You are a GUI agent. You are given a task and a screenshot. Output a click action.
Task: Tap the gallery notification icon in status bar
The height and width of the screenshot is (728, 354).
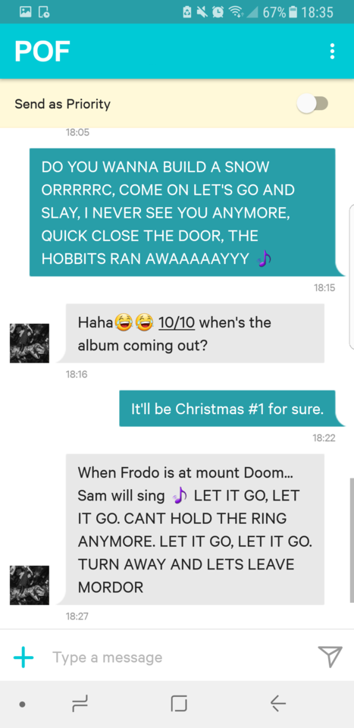pyautogui.click(x=25, y=11)
